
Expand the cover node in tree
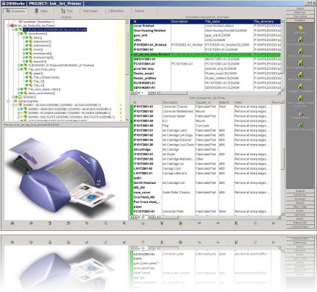coord(24,49)
